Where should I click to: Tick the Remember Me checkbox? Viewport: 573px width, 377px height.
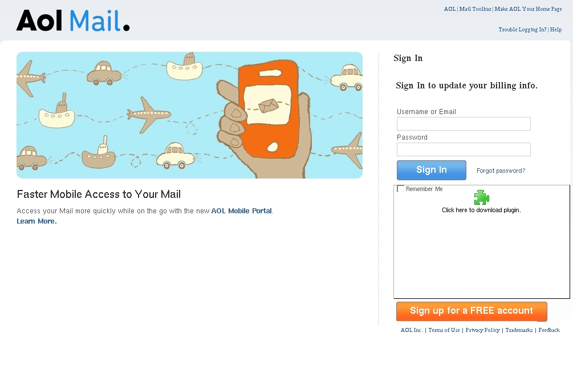(x=400, y=189)
